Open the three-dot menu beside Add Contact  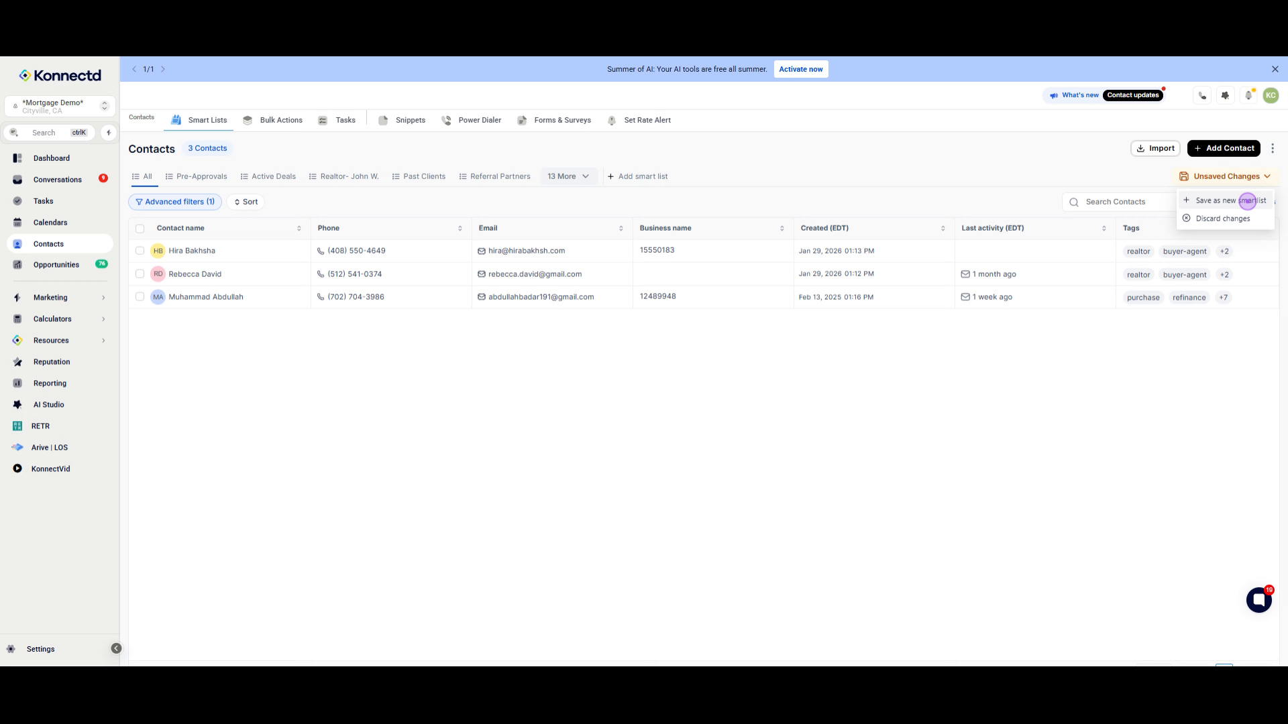coord(1273,148)
